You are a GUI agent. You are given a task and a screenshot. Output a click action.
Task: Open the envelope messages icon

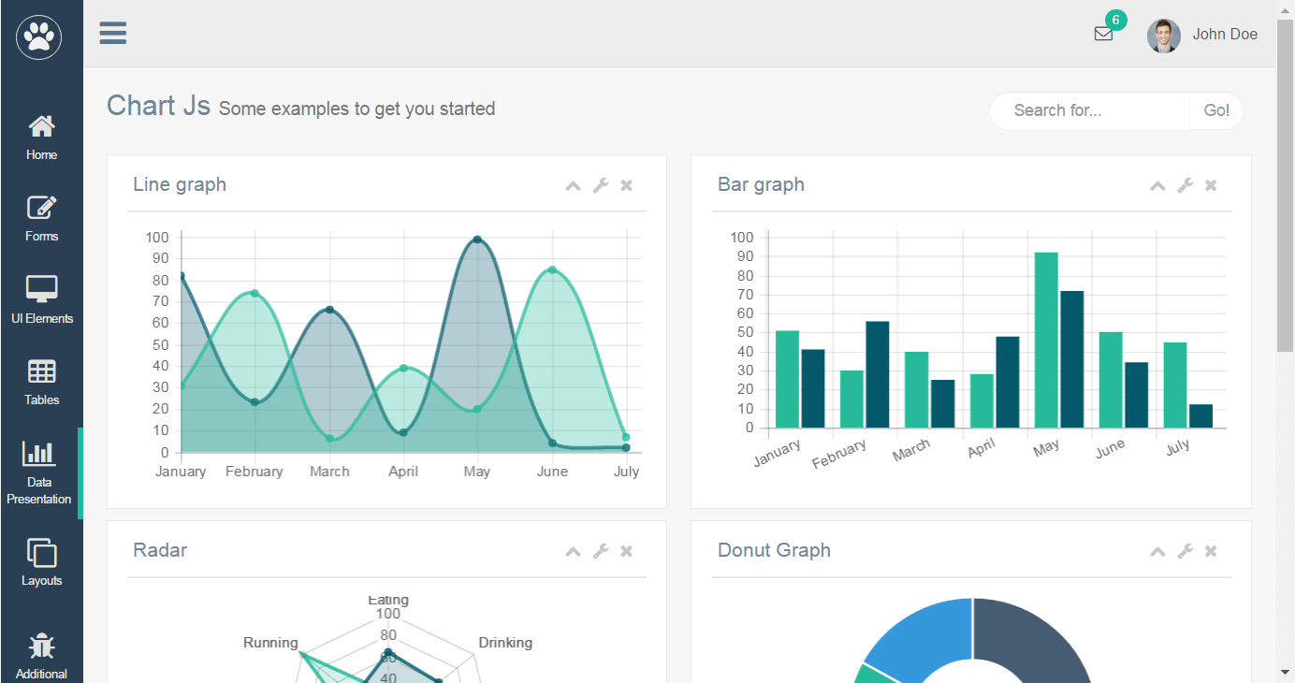point(1103,34)
